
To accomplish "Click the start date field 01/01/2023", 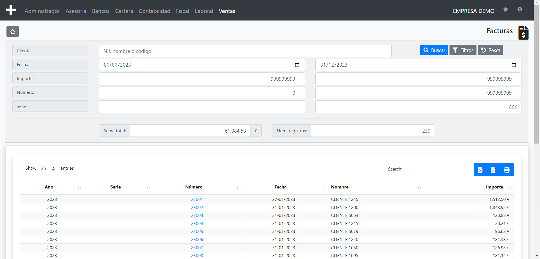I will click(202, 65).
